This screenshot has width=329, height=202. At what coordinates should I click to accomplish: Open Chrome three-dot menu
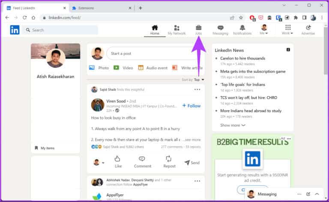(x=322, y=18)
